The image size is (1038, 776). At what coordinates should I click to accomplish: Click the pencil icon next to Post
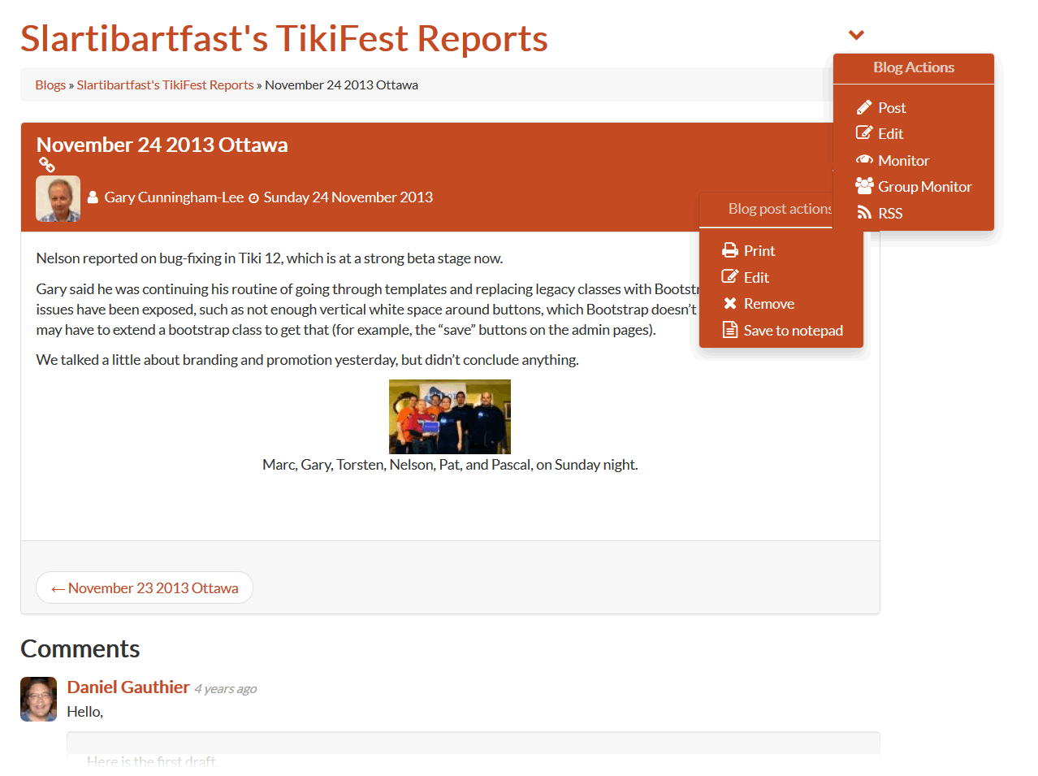pos(864,107)
